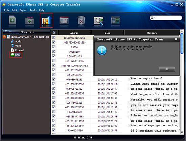Select address 106575550277
Viewport: 186px width, 141px height.
[x=74, y=75]
